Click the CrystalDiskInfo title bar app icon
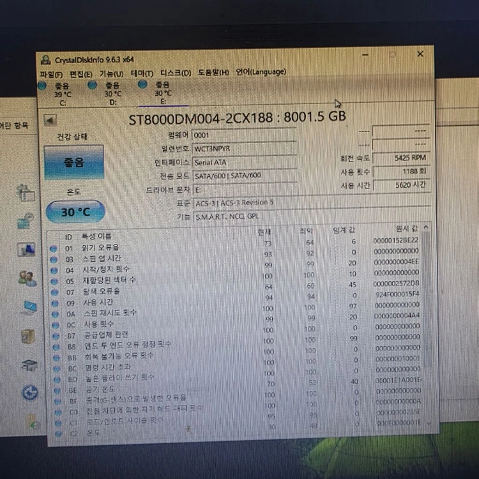The width and height of the screenshot is (479, 479). (46, 60)
